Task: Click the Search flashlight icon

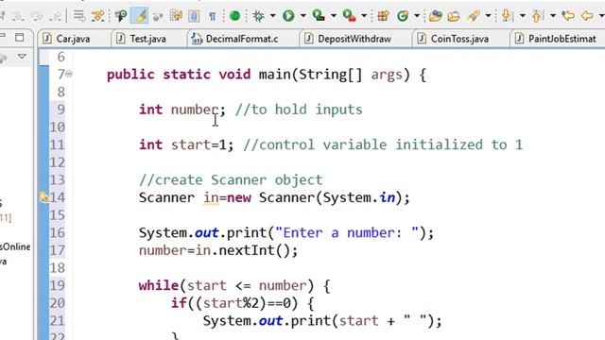Action: pyautogui.click(x=474, y=16)
